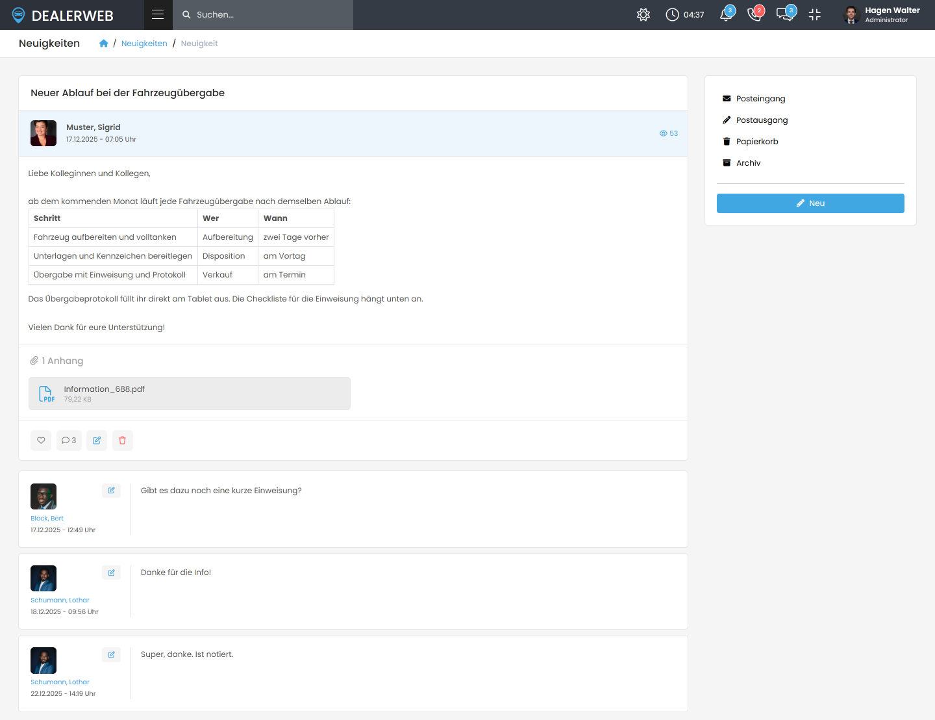This screenshot has height=720, width=935.
Task: Open Hagen Walter user menu
Action: coord(882,14)
